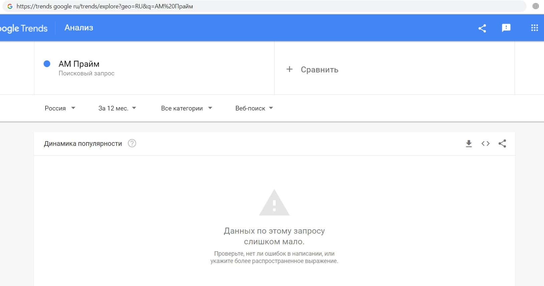Share the Динамика популярности chart

(502, 144)
